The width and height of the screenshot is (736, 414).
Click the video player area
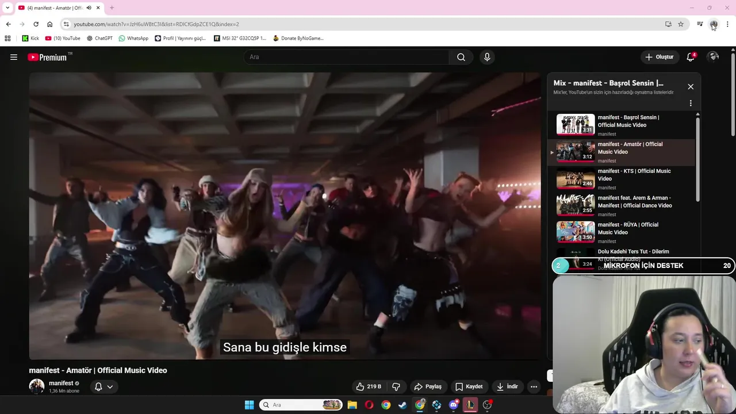(x=285, y=216)
